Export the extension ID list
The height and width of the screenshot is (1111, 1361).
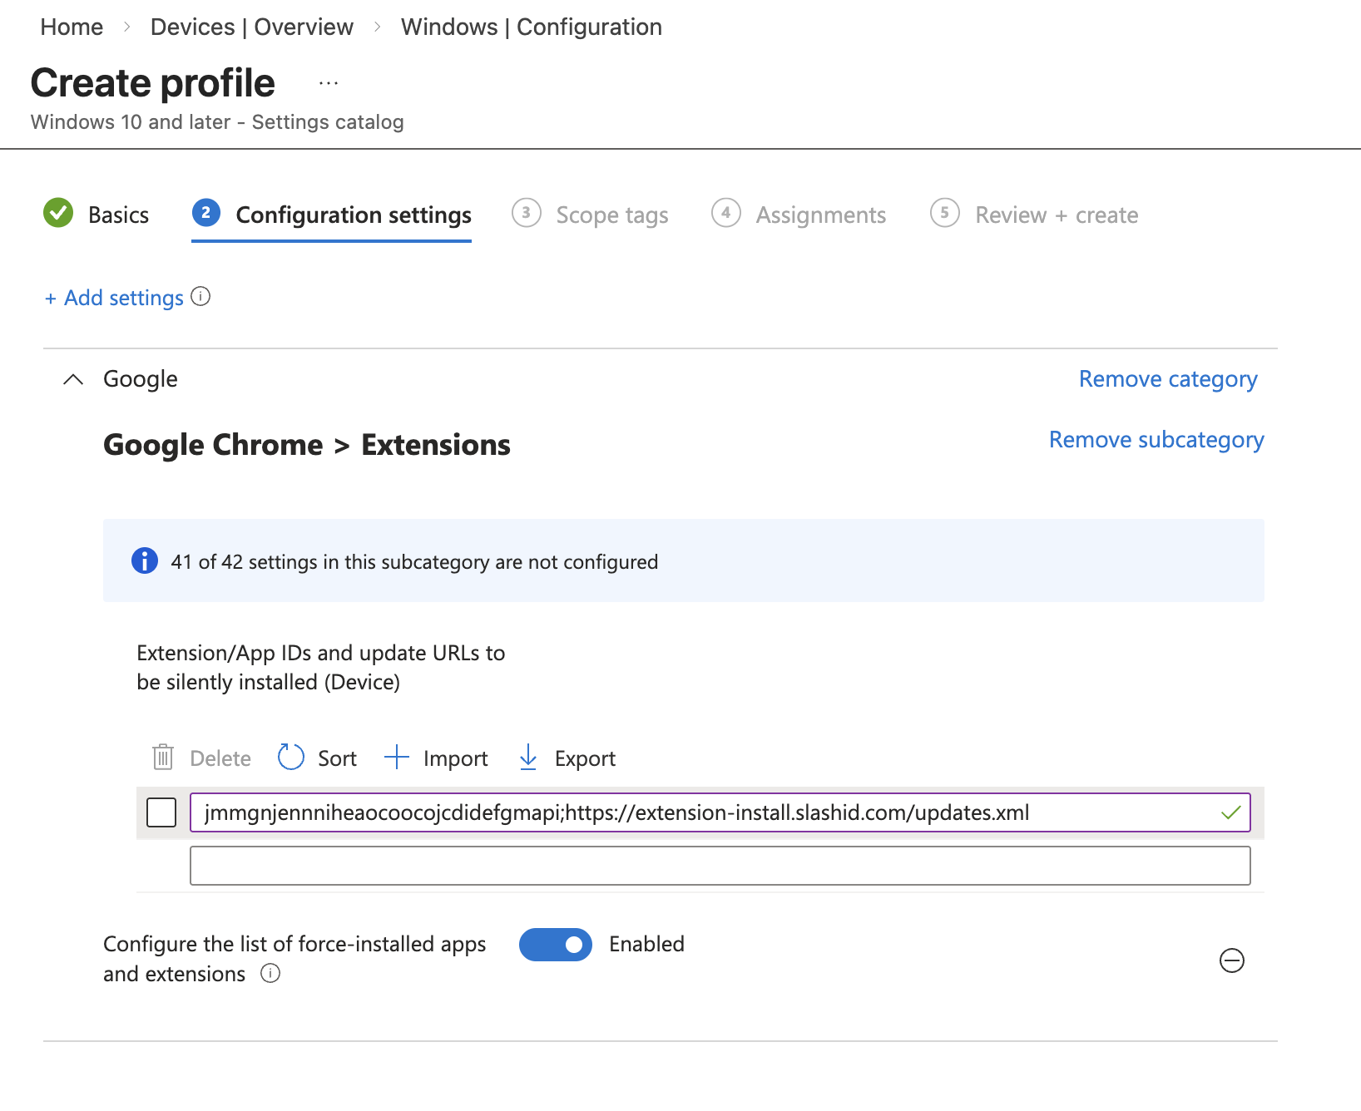(x=565, y=758)
